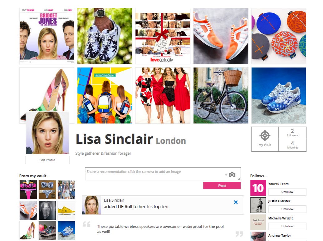This screenshot has height=241, width=323.
Task: Unfollow Justin Glaister
Action: [x=287, y=209]
